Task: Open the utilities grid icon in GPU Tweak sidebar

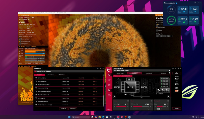Action: [109, 85]
